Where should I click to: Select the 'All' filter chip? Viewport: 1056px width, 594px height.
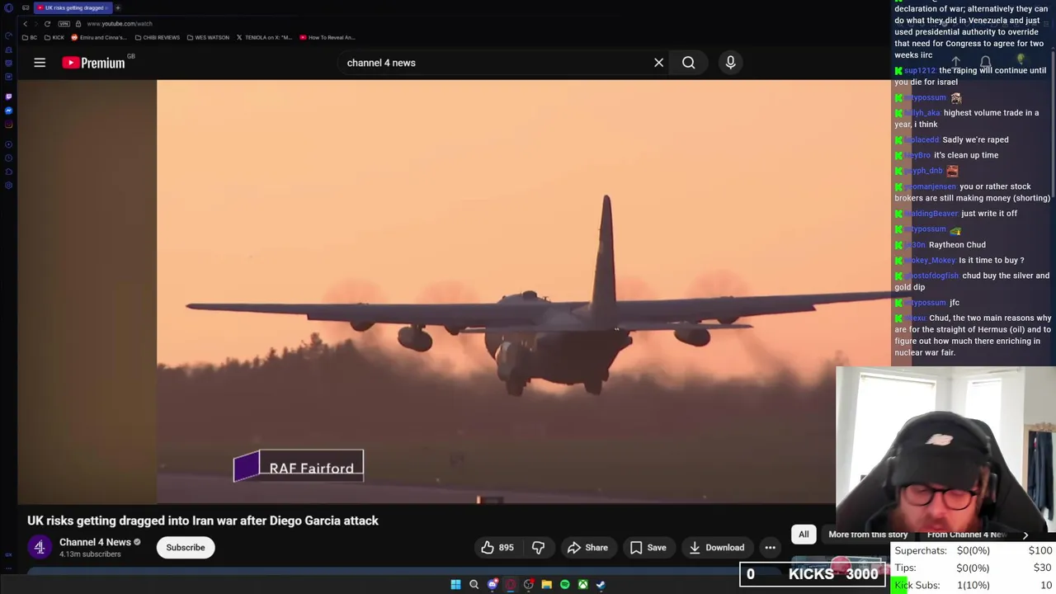pyautogui.click(x=804, y=535)
